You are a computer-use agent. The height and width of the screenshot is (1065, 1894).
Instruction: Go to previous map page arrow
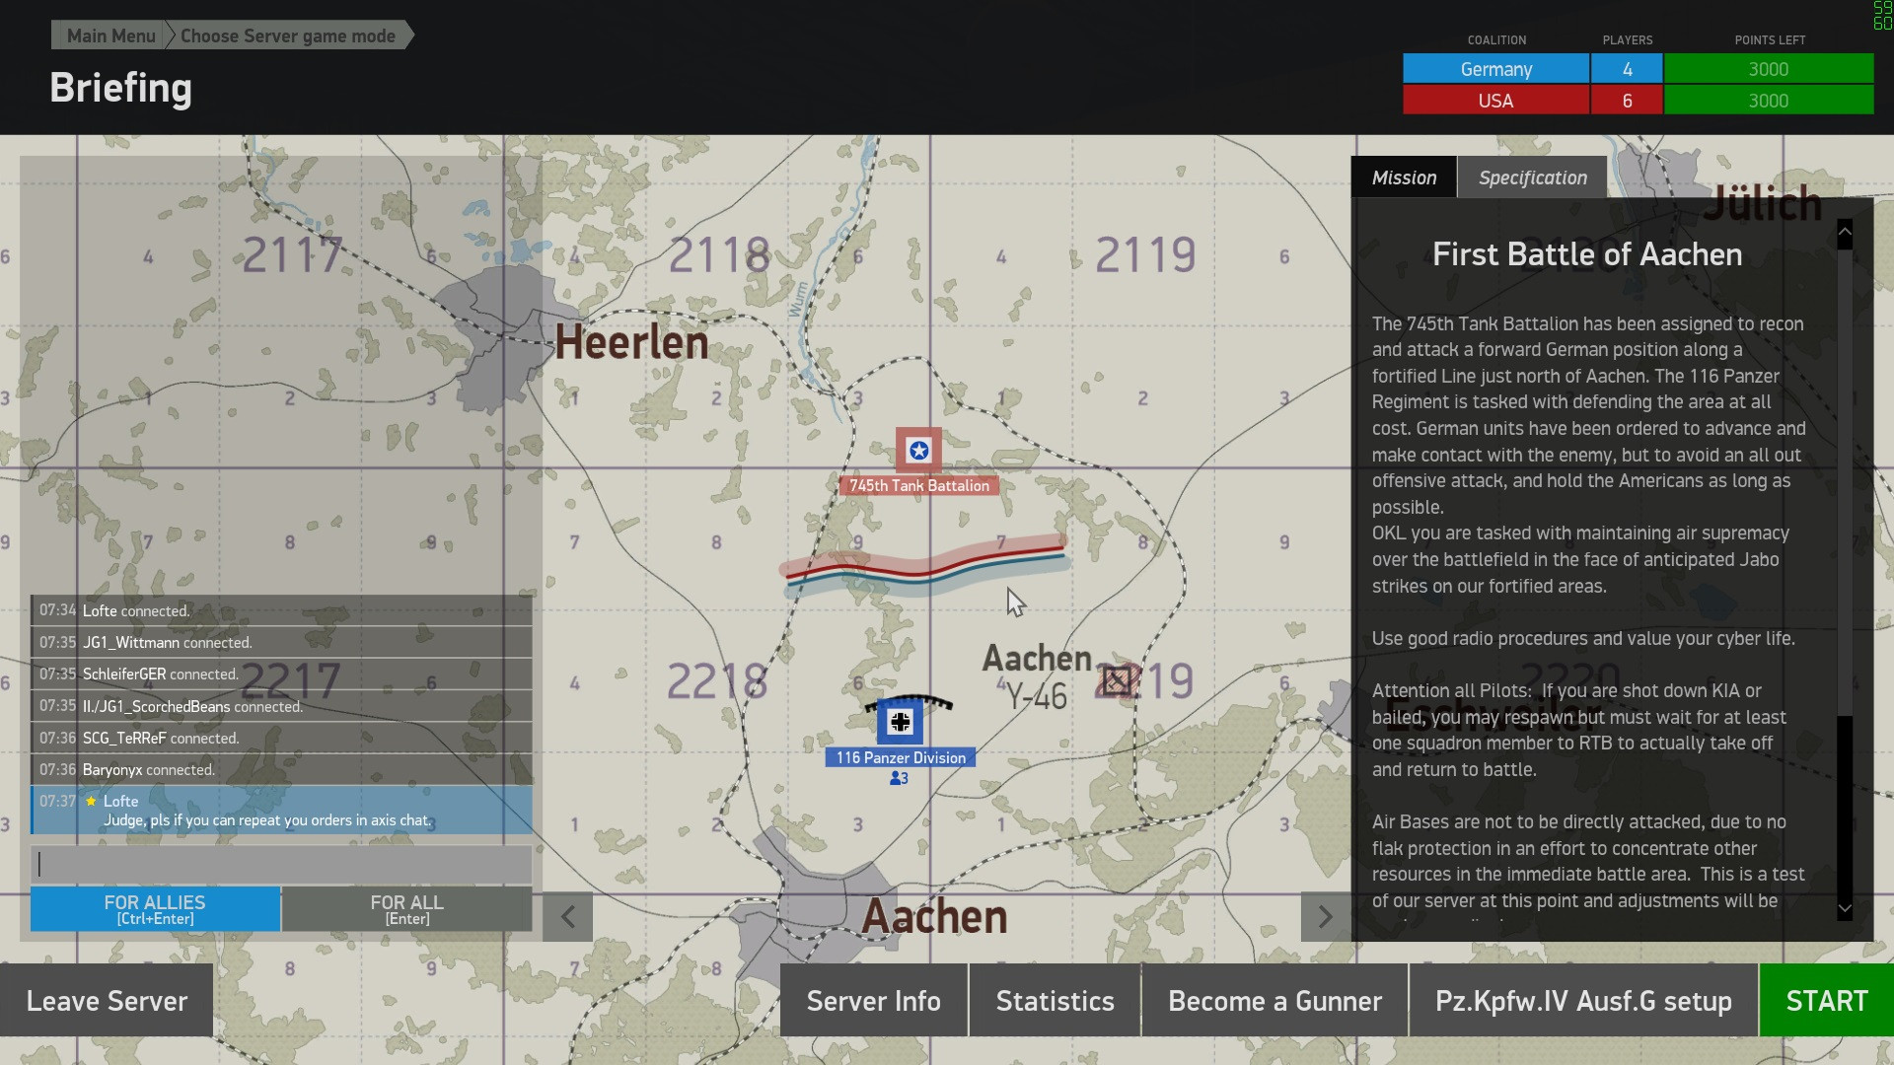click(568, 917)
